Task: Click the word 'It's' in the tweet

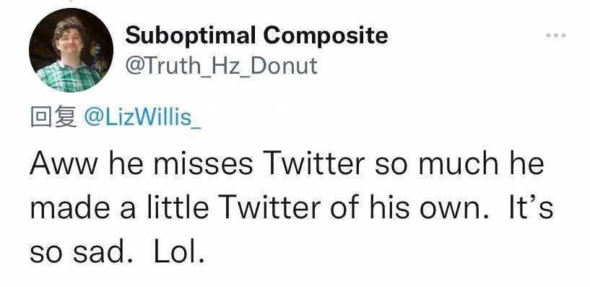Action: coord(531,207)
